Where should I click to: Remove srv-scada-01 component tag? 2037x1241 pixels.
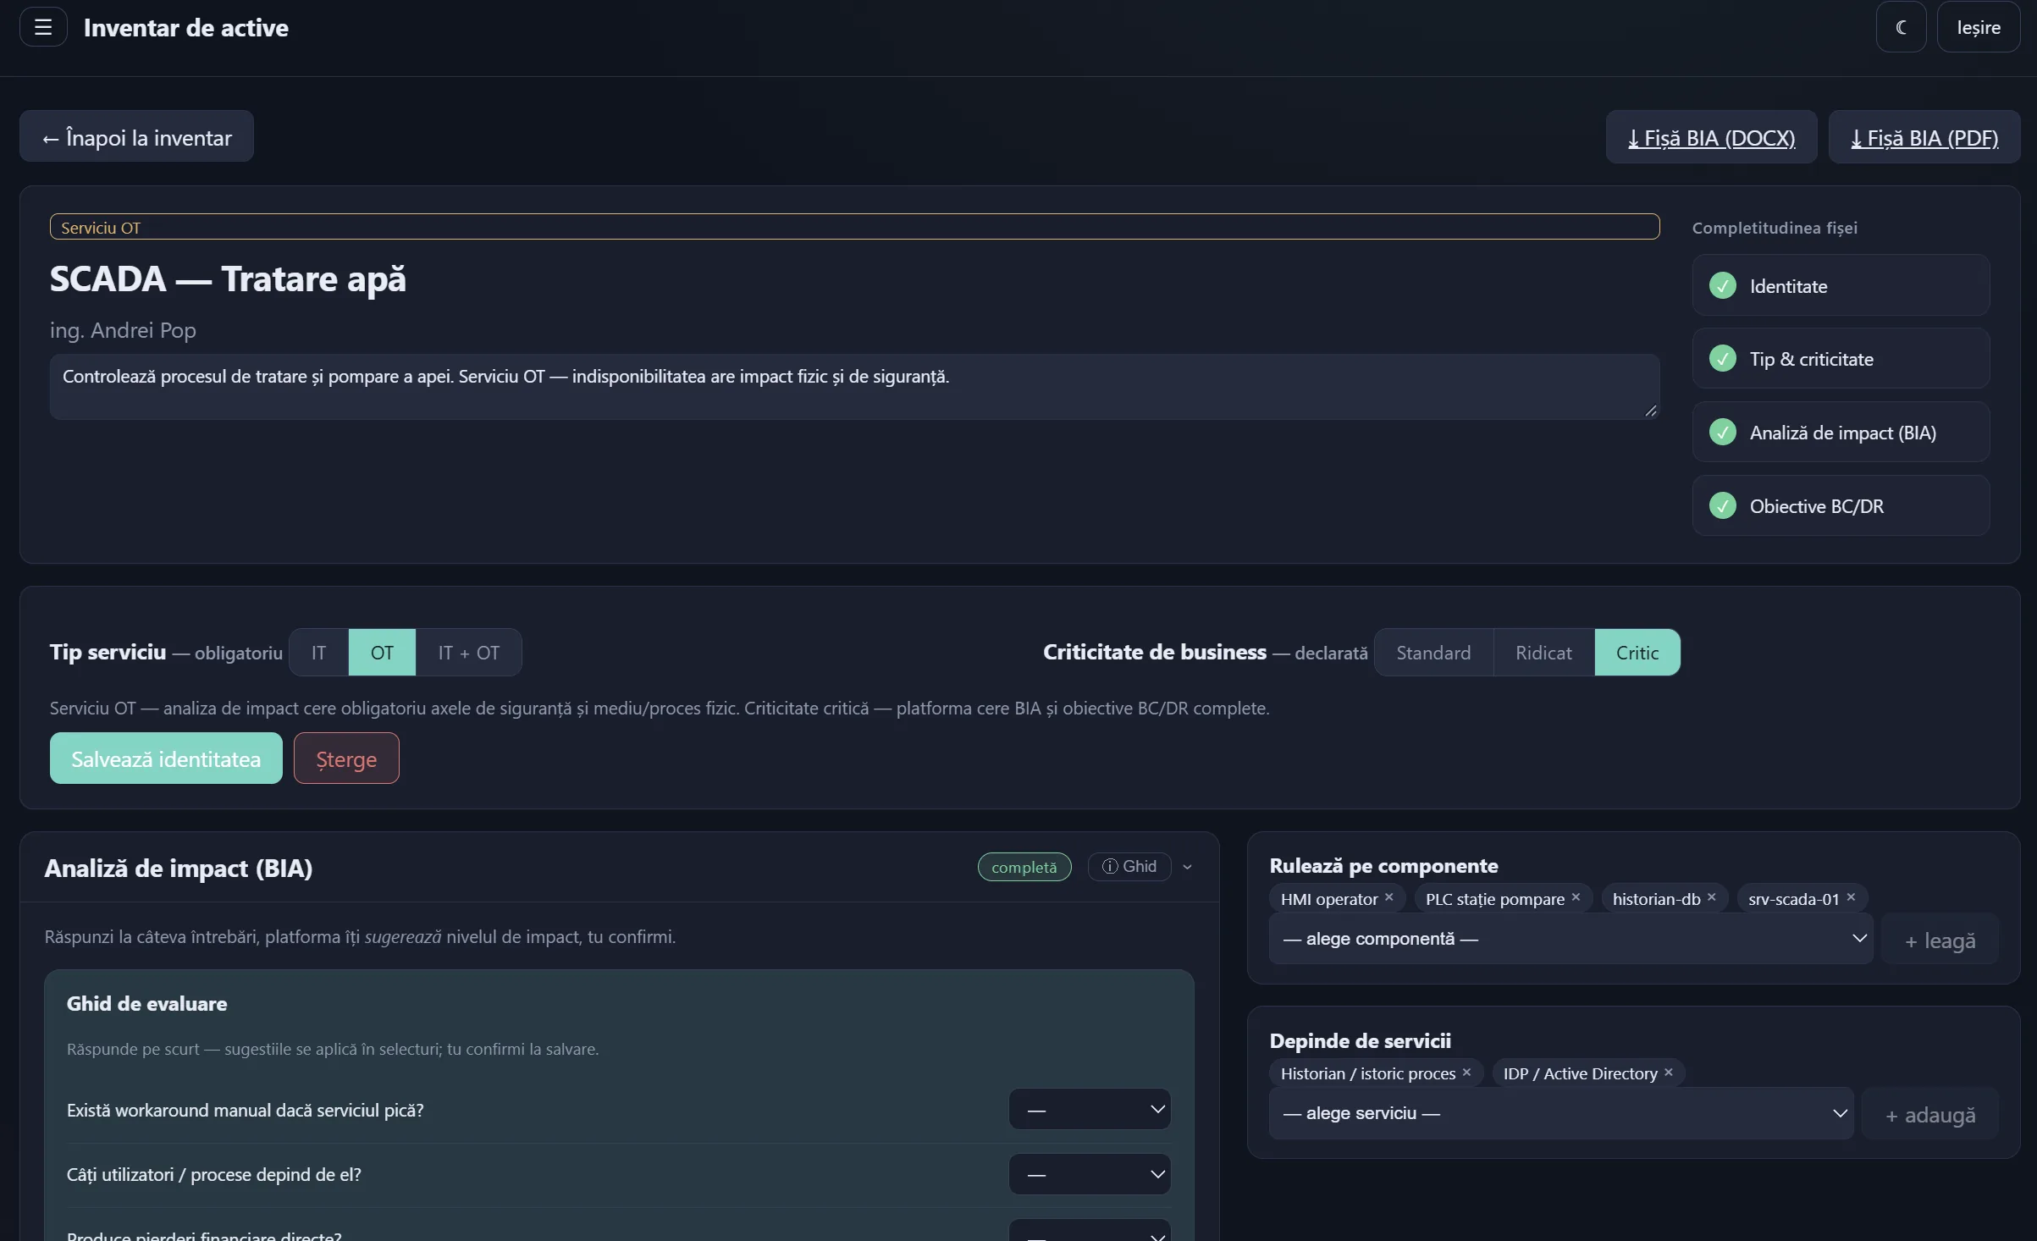[1851, 897]
